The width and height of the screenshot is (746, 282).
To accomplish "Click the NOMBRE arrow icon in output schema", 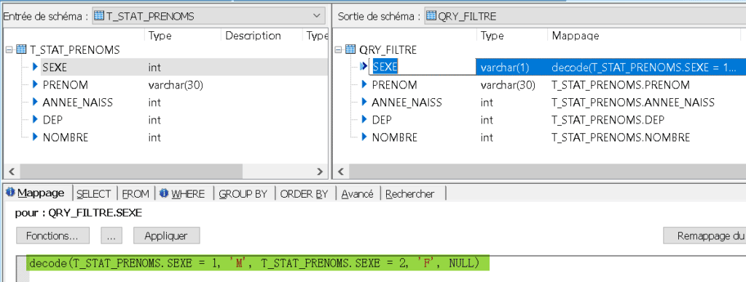I will (364, 137).
